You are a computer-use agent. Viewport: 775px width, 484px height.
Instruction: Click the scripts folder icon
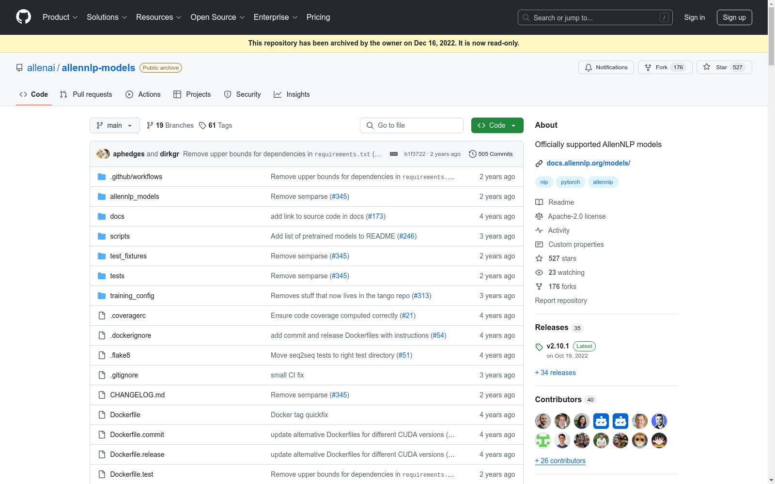coord(102,236)
